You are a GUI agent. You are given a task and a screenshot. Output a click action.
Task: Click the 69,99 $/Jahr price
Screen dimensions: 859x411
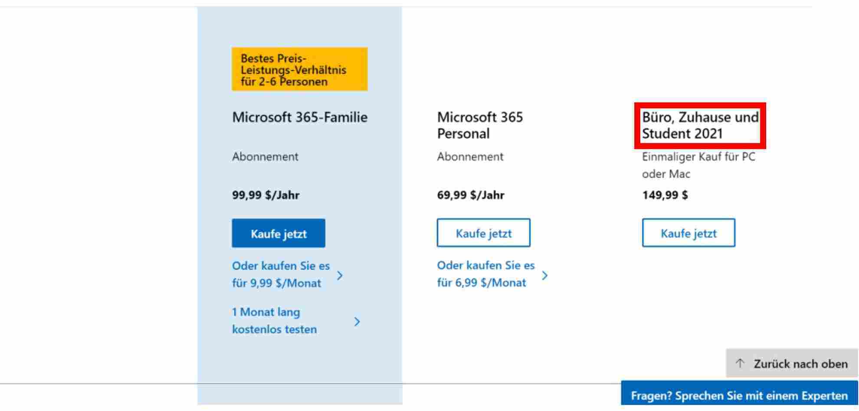click(470, 195)
